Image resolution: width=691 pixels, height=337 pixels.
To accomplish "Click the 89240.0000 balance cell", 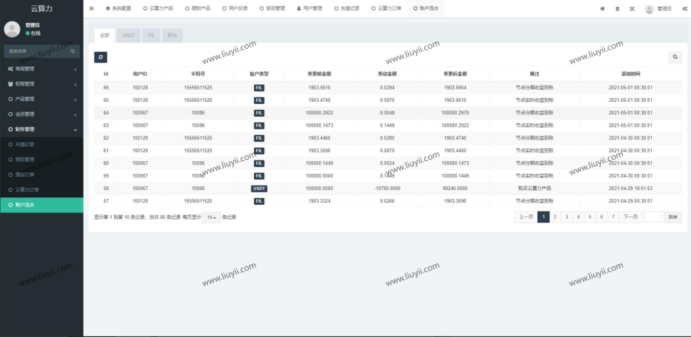I will coord(455,188).
